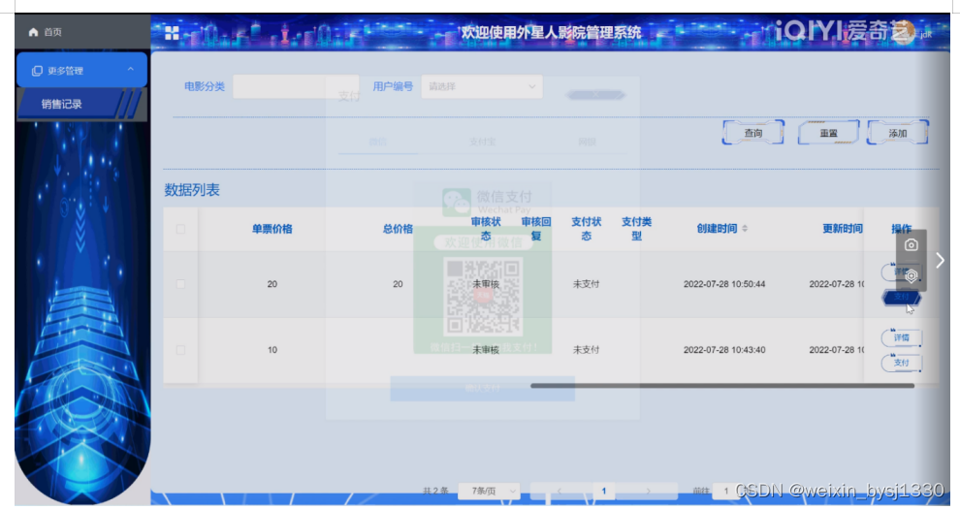This screenshot has height=510, width=960.
Task: Click the 共 2 条 total count text
Action: pyautogui.click(x=435, y=491)
